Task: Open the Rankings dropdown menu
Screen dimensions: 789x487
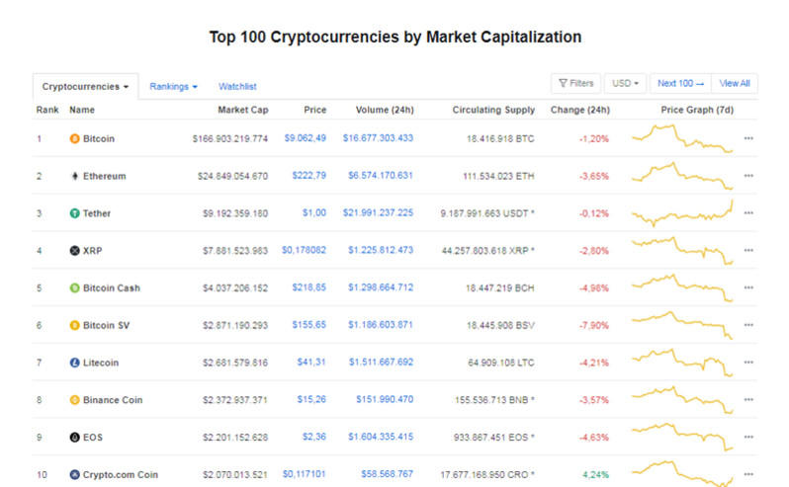Action: pos(173,87)
